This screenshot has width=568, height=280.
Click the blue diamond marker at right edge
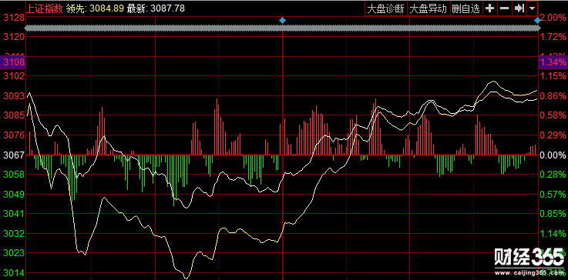click(x=538, y=21)
